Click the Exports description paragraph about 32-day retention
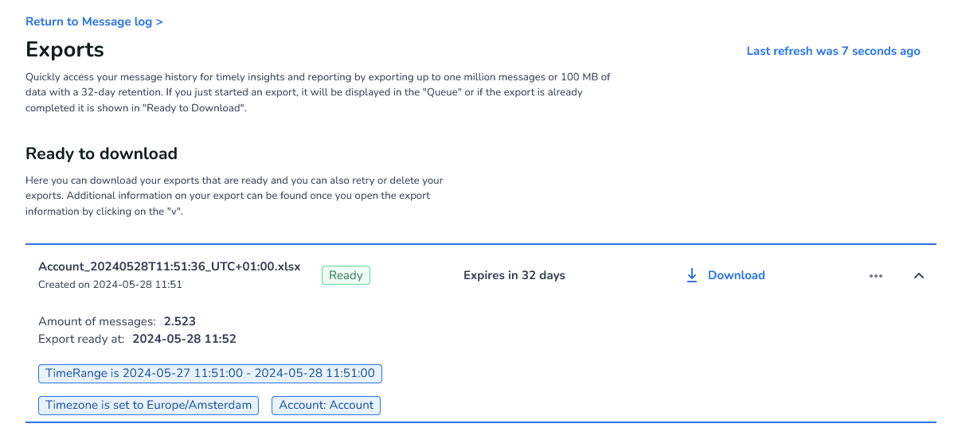This screenshot has height=443, width=962. pos(317,92)
